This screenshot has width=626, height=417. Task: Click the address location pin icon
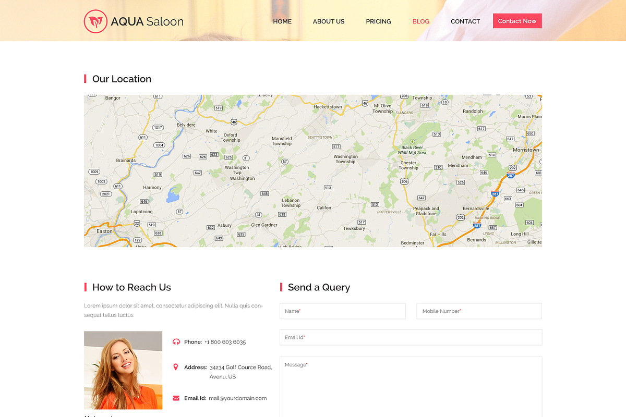[x=176, y=367]
